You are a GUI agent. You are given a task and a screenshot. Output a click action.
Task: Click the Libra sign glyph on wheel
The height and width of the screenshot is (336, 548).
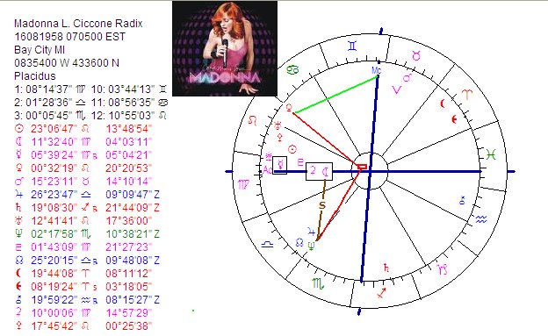click(267, 245)
